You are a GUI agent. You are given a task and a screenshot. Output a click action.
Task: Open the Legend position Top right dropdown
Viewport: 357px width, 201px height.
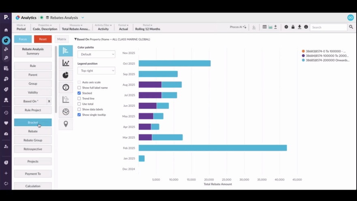pos(96,71)
